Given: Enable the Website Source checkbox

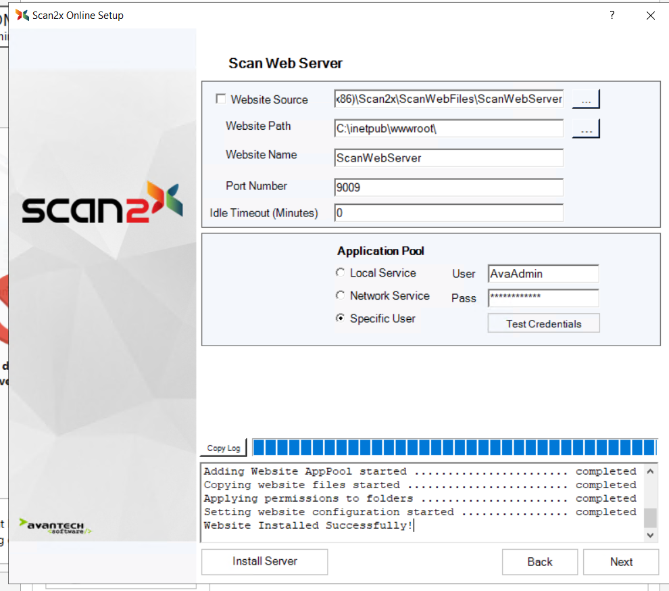Looking at the screenshot, I should pyautogui.click(x=221, y=99).
